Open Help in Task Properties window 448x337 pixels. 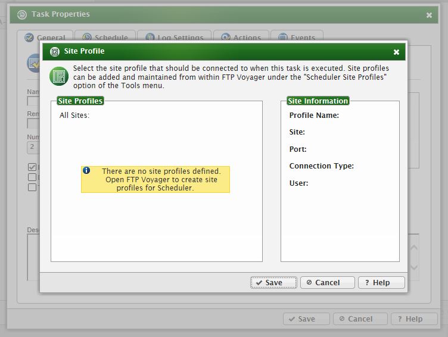[x=414, y=319]
